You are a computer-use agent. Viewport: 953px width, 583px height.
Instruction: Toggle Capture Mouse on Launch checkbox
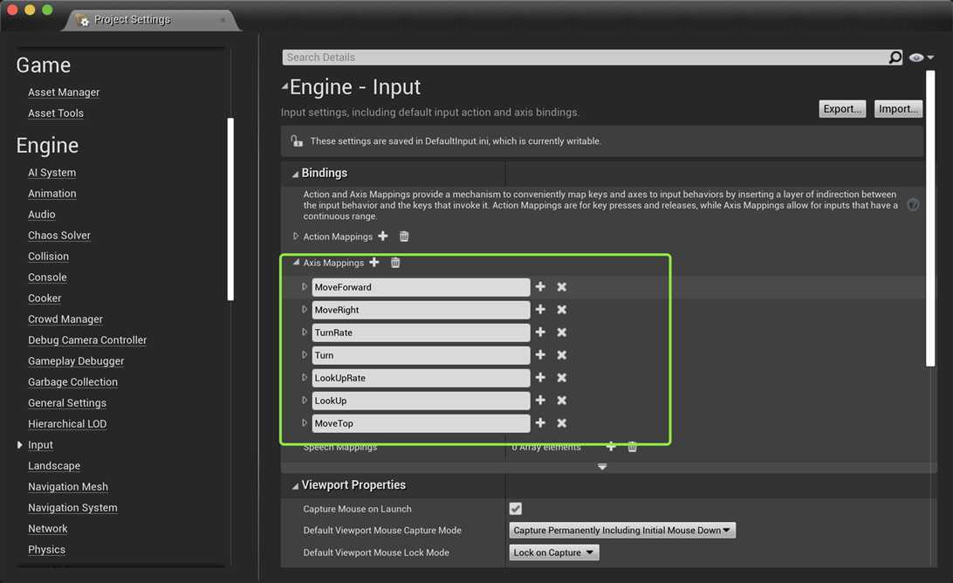pyautogui.click(x=516, y=509)
